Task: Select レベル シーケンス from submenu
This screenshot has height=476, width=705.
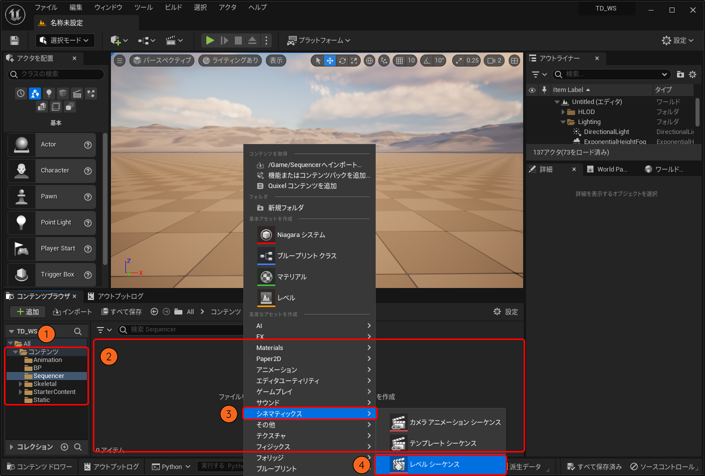Action: click(434, 464)
